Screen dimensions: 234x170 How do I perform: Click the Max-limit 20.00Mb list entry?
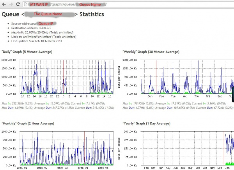pos(43,32)
